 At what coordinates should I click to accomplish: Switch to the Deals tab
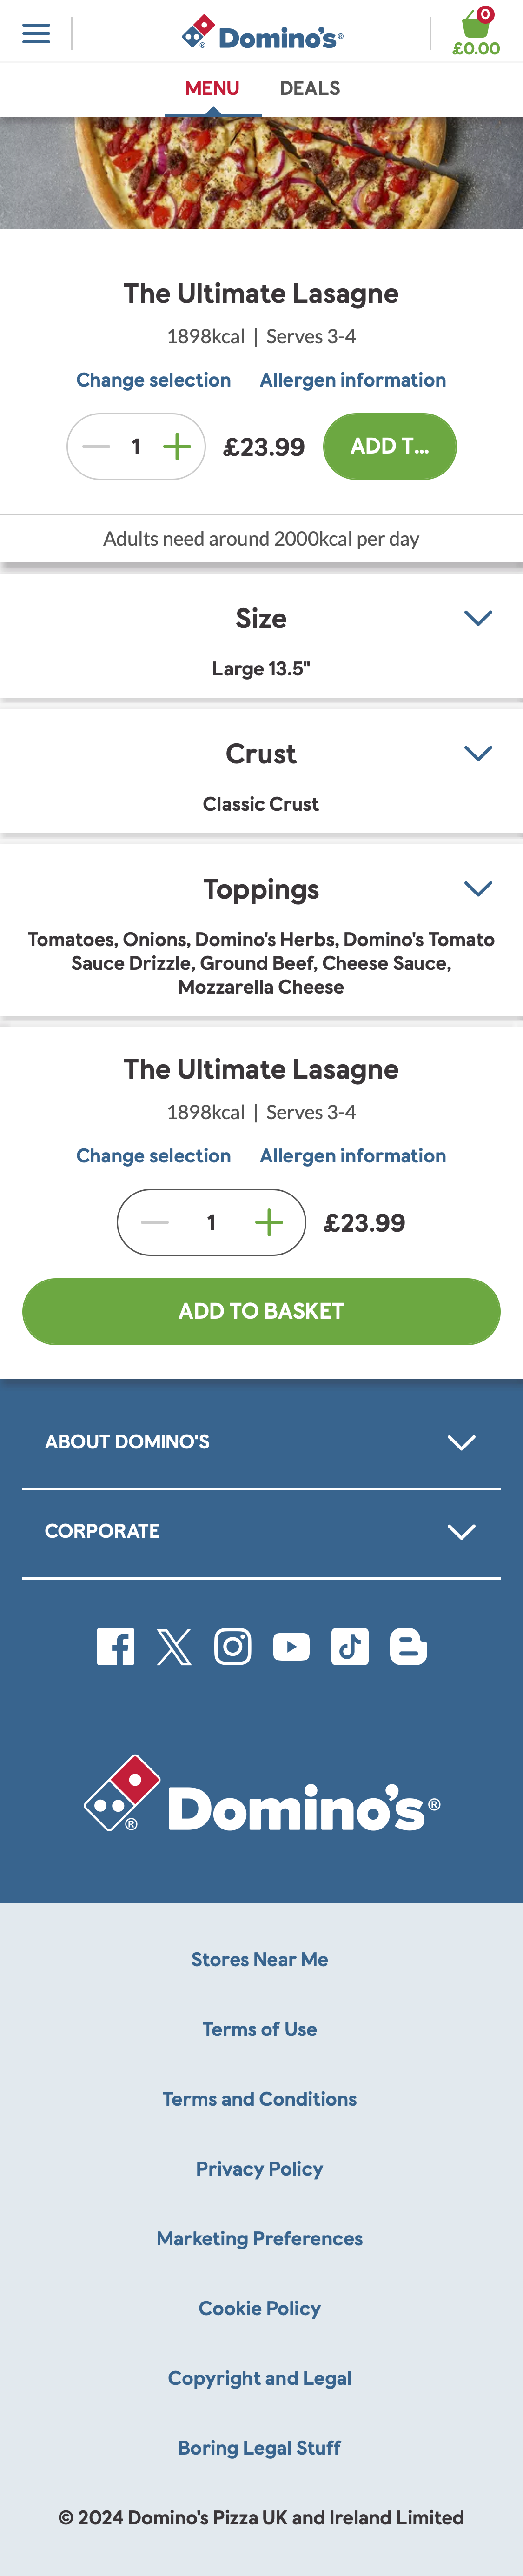[310, 89]
